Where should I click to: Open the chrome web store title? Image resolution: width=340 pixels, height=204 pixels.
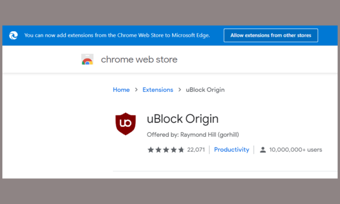139,59
